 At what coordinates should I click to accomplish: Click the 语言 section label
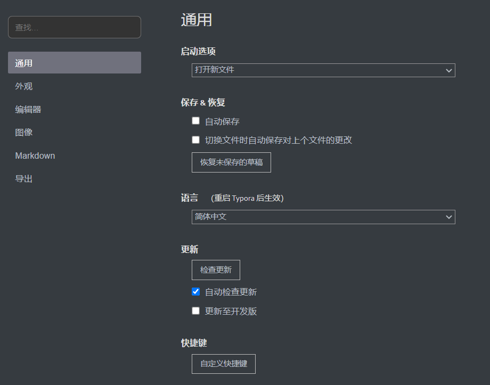(190, 198)
